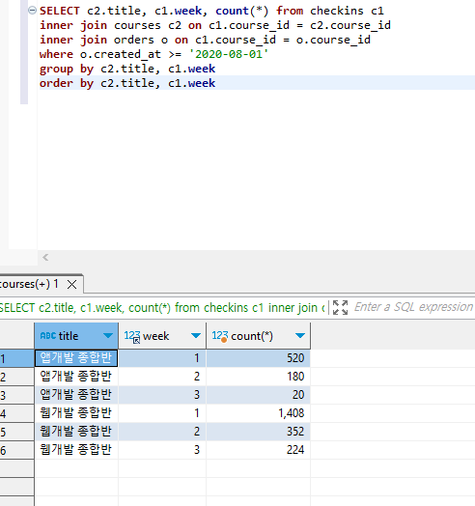475x506 pixels.
Task: Click week cell in row 3
Action: [162, 395]
